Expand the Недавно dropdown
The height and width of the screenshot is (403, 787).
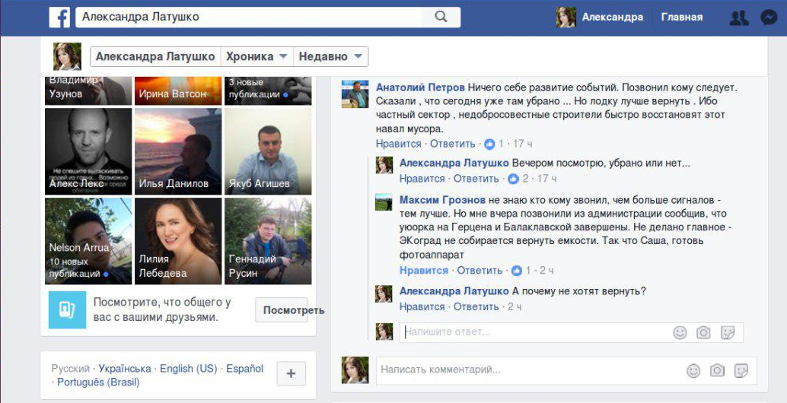[x=330, y=56]
